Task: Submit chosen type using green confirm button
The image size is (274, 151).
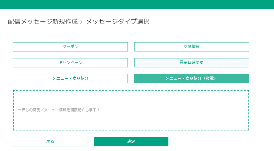Action: 131,141
